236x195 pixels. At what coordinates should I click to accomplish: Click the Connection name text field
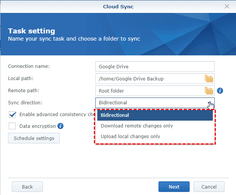155,67
